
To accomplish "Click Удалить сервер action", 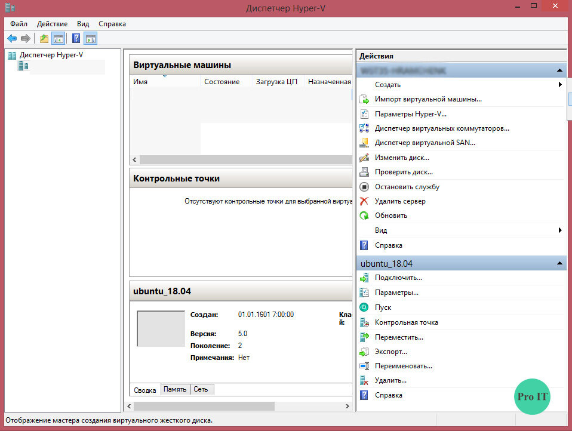I will [400, 201].
